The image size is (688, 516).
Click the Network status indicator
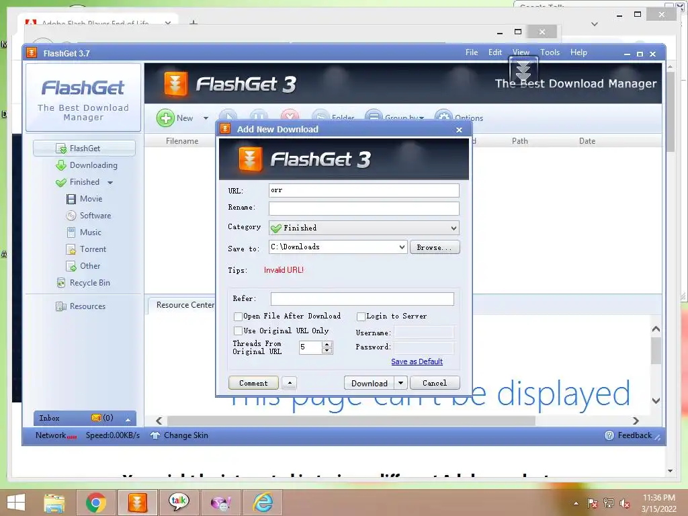(x=56, y=435)
